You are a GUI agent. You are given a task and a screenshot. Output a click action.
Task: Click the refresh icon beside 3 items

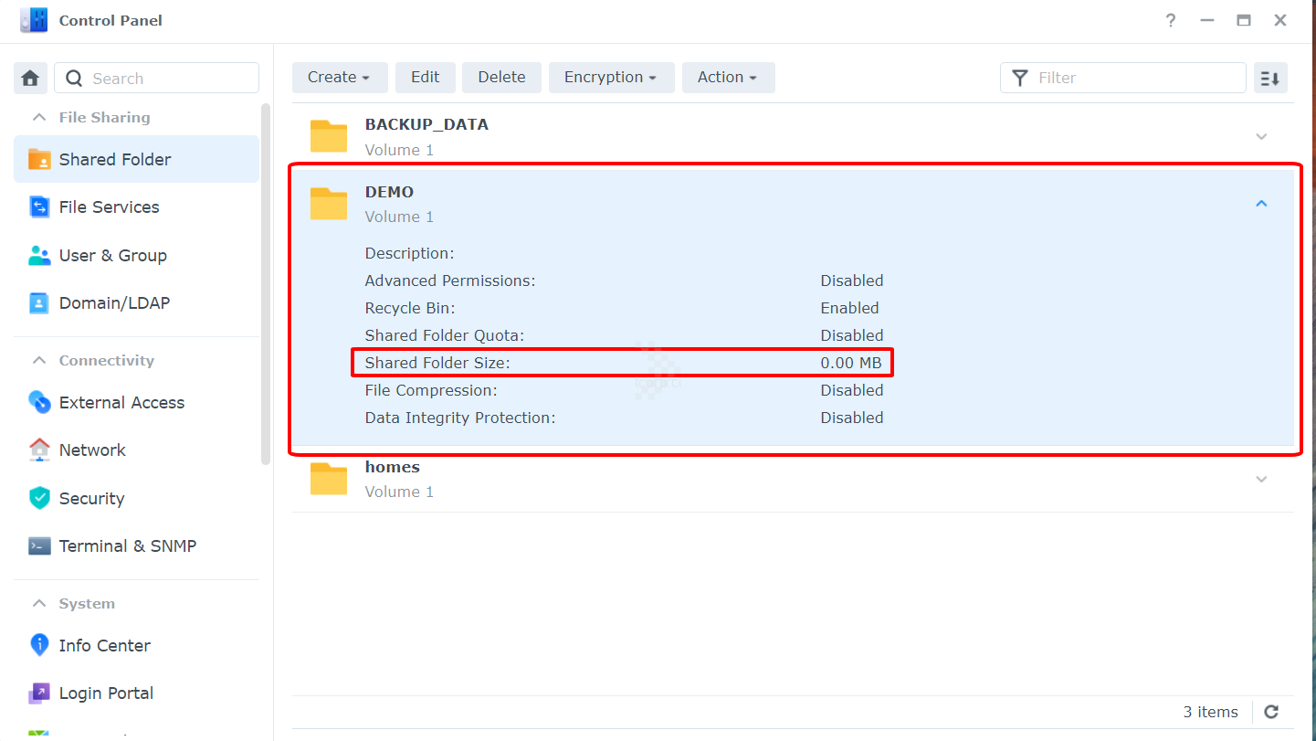click(1271, 712)
